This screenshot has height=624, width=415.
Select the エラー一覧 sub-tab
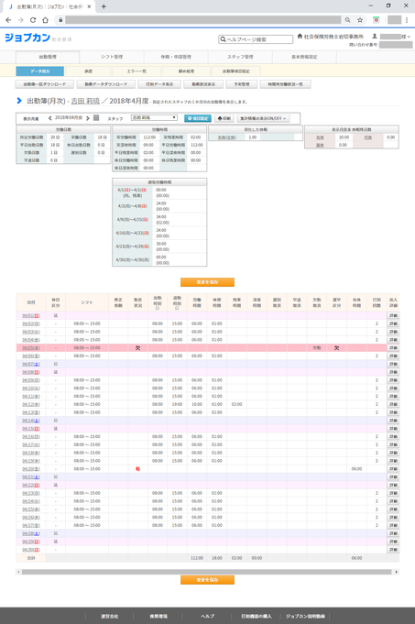(x=137, y=71)
